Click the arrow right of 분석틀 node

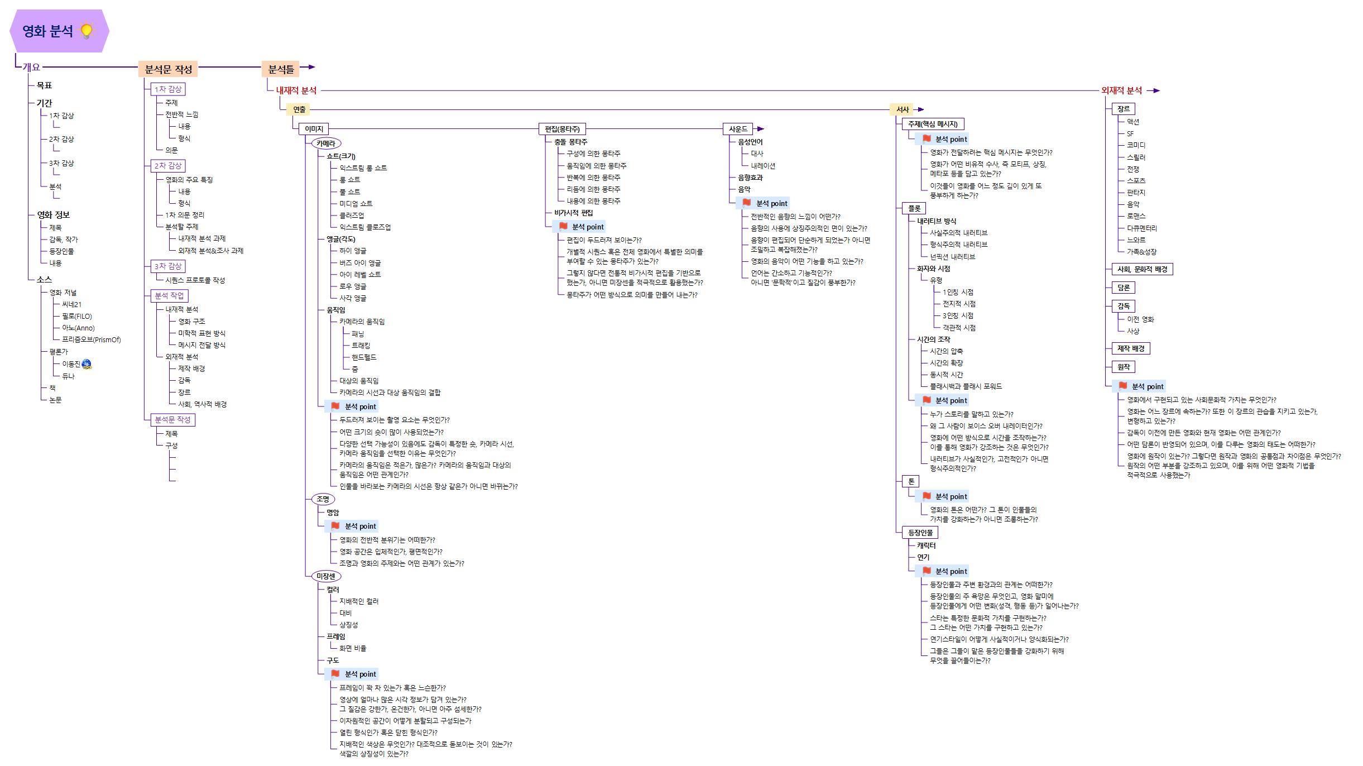(x=311, y=67)
